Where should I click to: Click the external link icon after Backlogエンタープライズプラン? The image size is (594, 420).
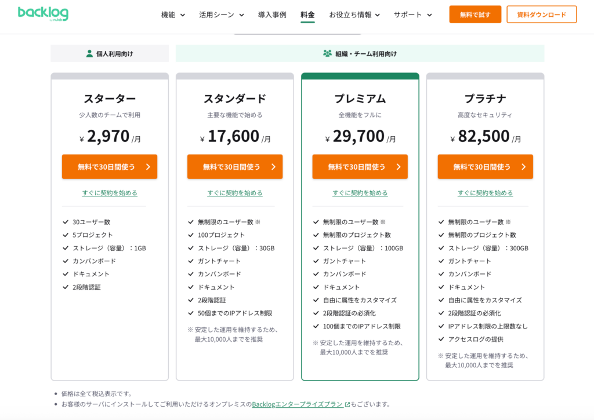347,404
